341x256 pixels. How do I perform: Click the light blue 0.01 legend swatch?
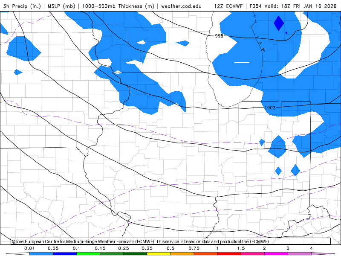(x=41, y=254)
